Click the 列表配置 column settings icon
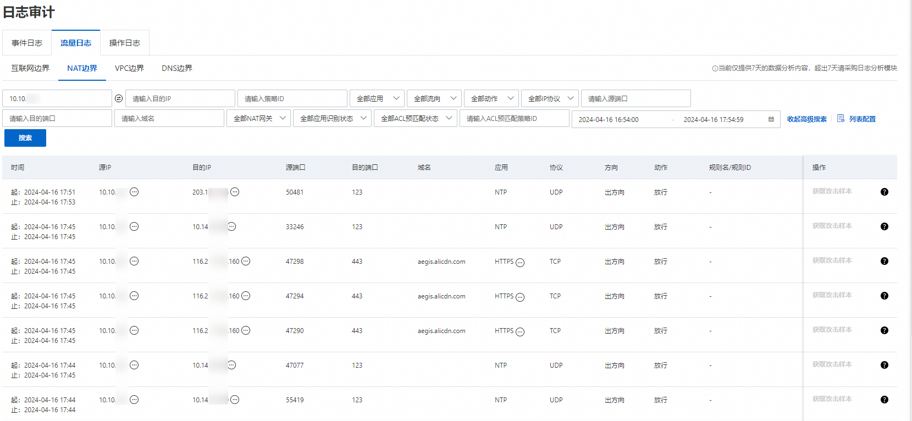Image resolution: width=912 pixels, height=421 pixels. click(841, 119)
